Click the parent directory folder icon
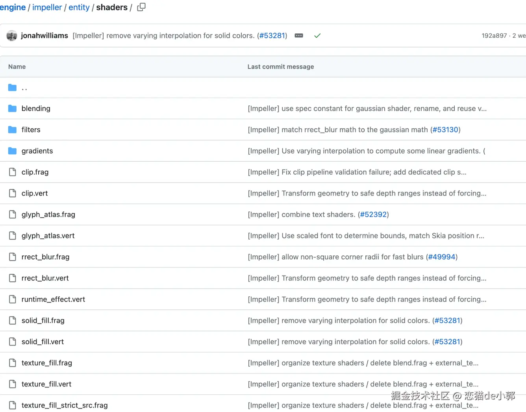This screenshot has height=412, width=526. pos(13,87)
